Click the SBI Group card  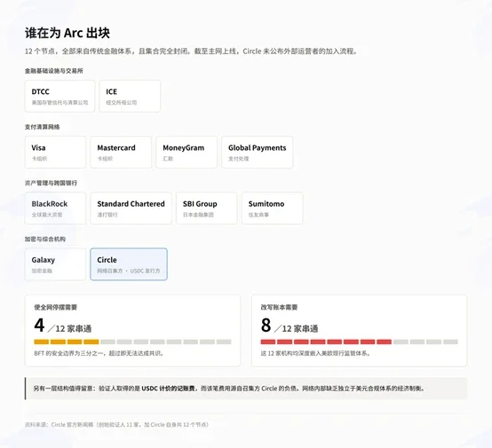[x=206, y=208]
